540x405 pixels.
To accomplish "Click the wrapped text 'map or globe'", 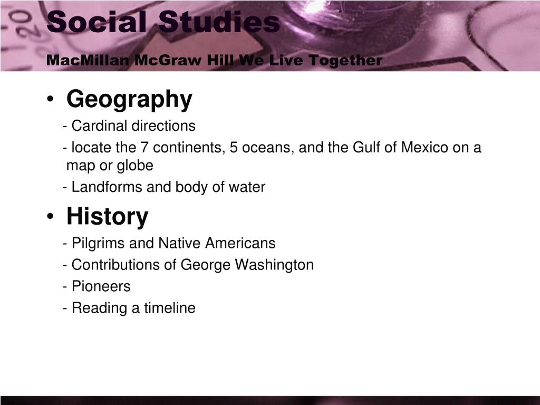I will (110, 166).
